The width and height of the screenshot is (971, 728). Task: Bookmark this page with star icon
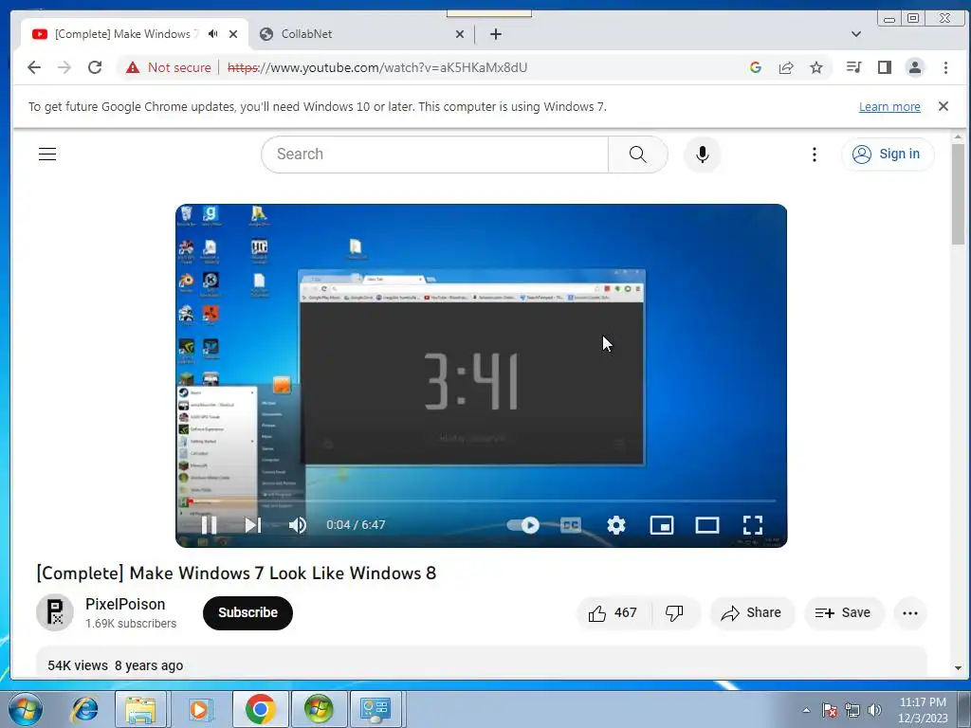pos(816,67)
